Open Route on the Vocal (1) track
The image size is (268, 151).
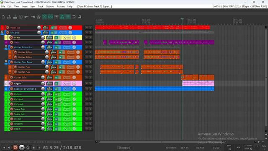click(x=46, y=28)
